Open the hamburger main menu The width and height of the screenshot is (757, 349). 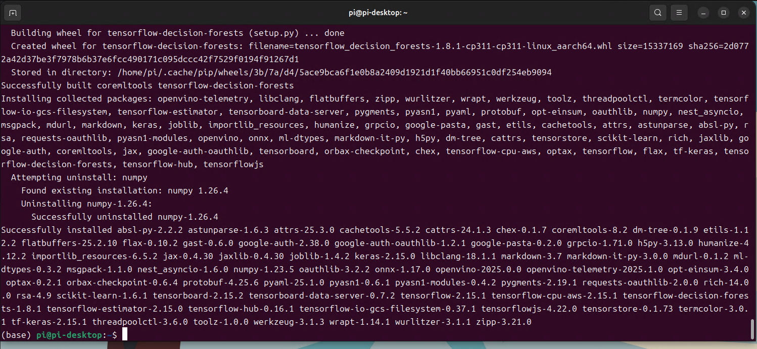[679, 13]
